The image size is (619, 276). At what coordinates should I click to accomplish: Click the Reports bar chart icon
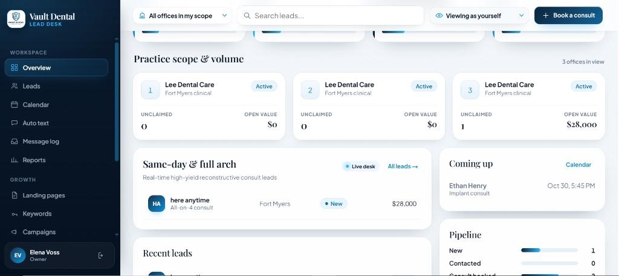[x=15, y=160]
